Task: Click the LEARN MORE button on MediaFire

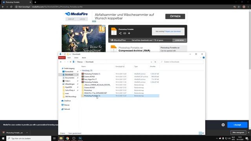Action: 179,40
